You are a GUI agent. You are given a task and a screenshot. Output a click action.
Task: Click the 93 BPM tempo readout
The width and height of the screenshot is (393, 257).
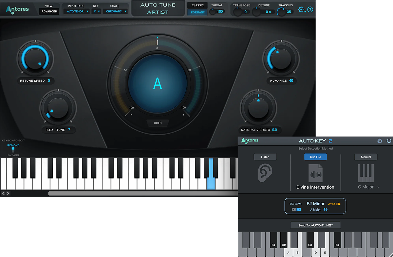(x=295, y=204)
